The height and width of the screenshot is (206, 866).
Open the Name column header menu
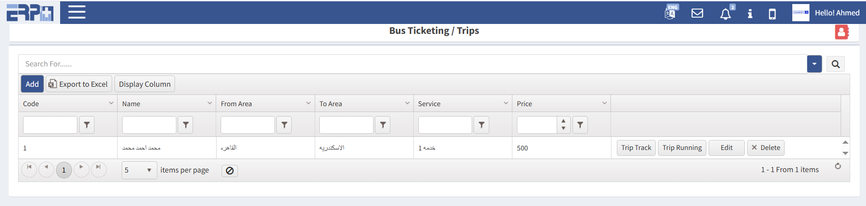(x=210, y=103)
